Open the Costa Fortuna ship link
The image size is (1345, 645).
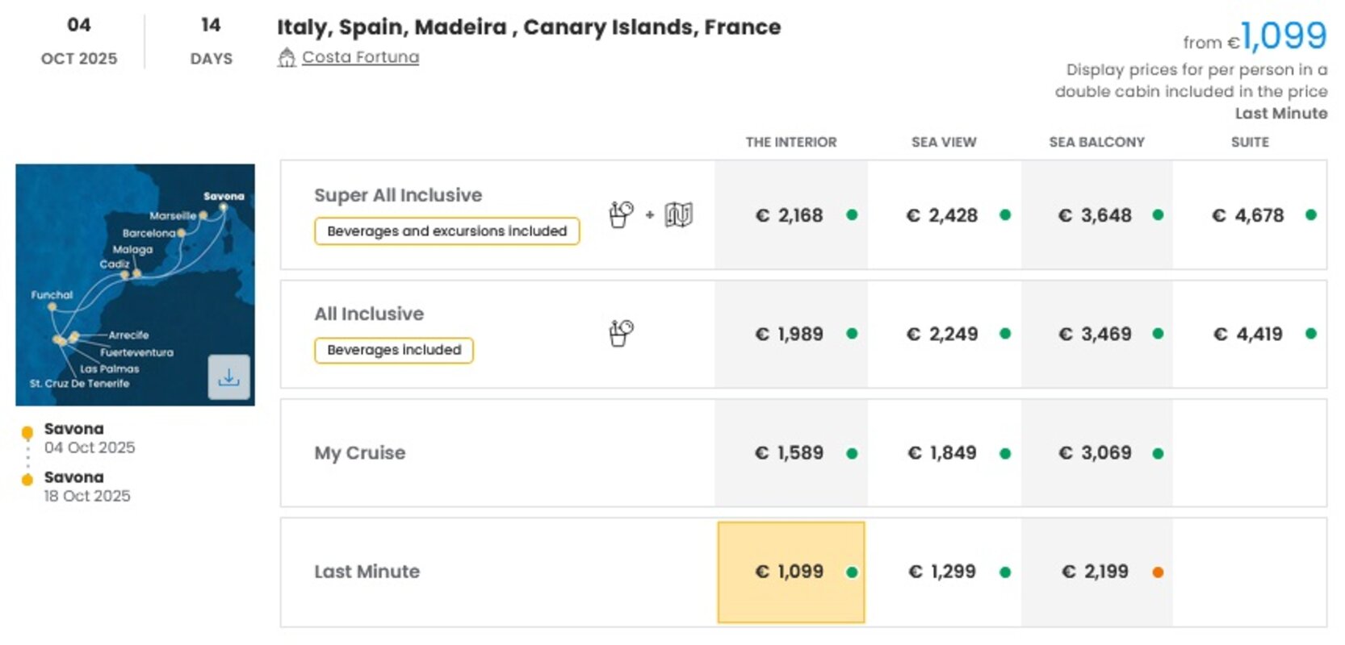pos(360,57)
